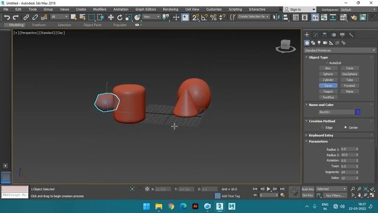Switch to the Freeform ribbon tab
Image resolution: width=378 pixels, height=213 pixels.
coord(39,25)
